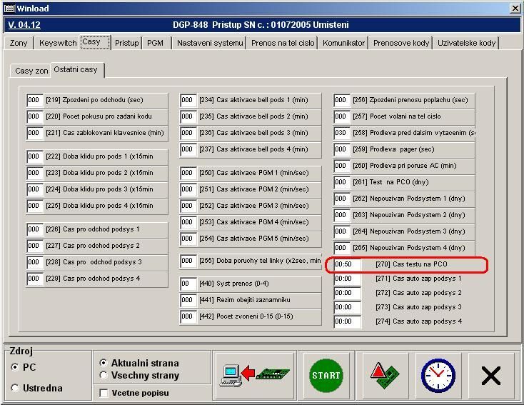
Task: Choose the Vsechny strany option
Action: point(104,375)
